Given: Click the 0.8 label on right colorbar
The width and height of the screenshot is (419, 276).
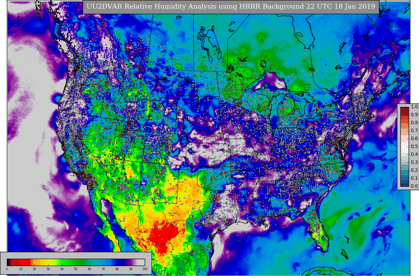Looking at the screenshot, I should click(x=414, y=123).
